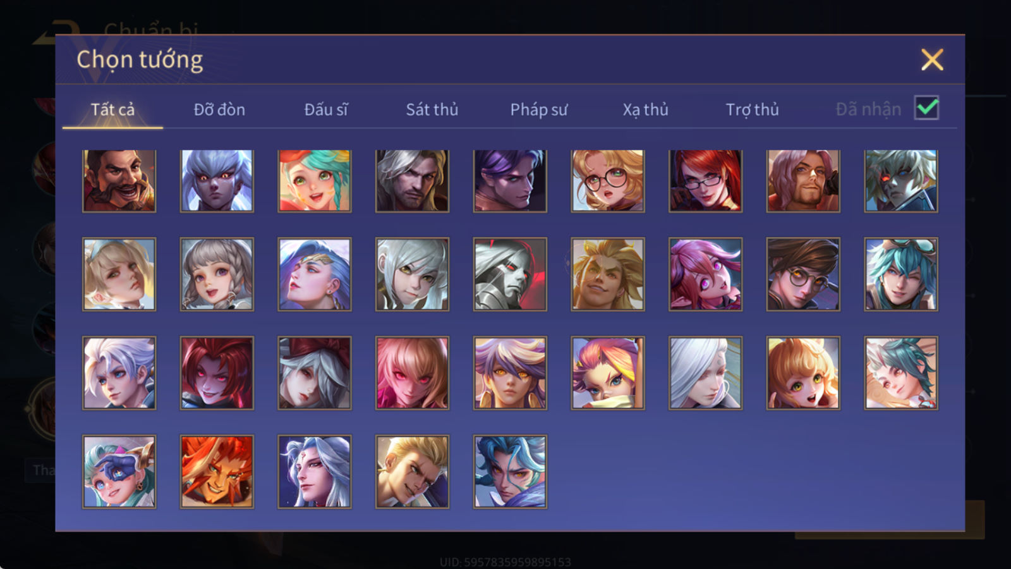Select the silver-armored hero with red eyes
Viewport: 1011px width, 569px height.
pyautogui.click(x=510, y=274)
